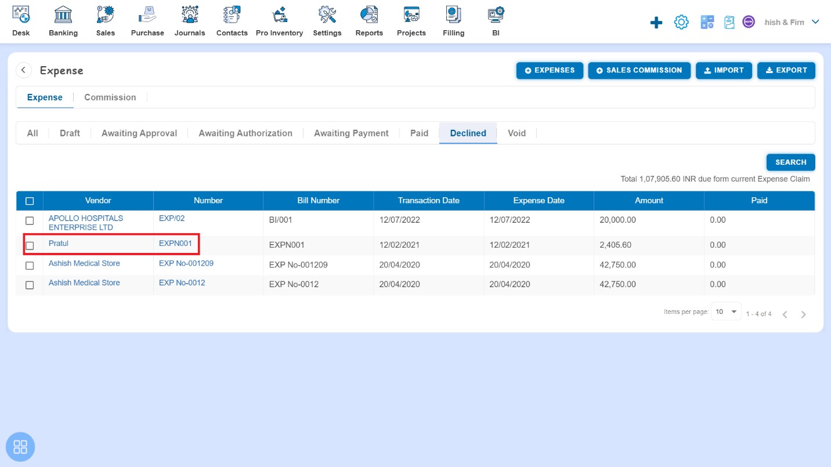Viewport: 831px width, 467px height.
Task: Switch to the Expense tab
Action: coord(45,97)
